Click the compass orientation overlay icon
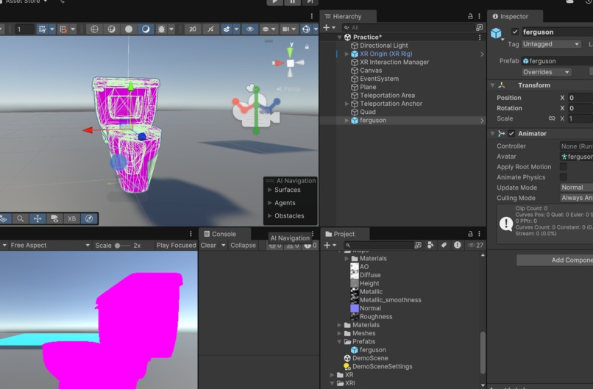Image resolution: width=593 pixels, height=389 pixels. click(89, 218)
